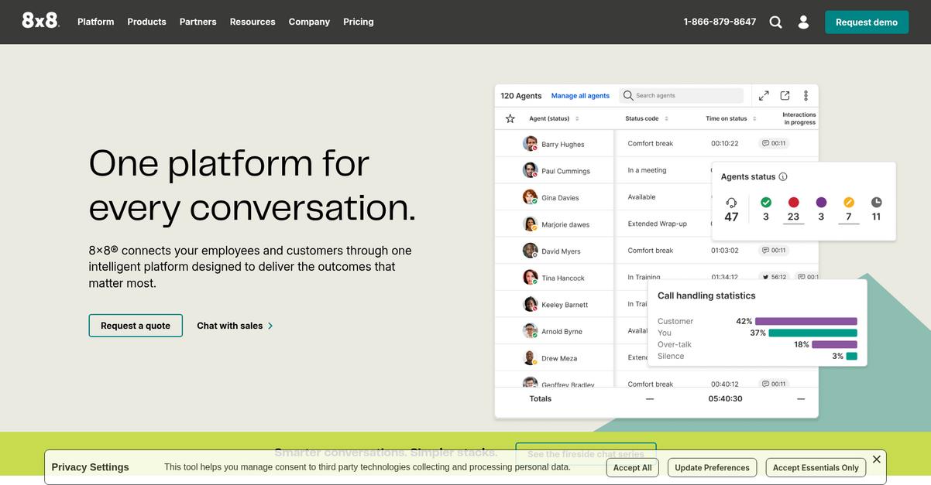The height and width of the screenshot is (485, 931).
Task: Click the Twitter 56:12 badge in Tina Hancock row
Action: [x=774, y=277]
